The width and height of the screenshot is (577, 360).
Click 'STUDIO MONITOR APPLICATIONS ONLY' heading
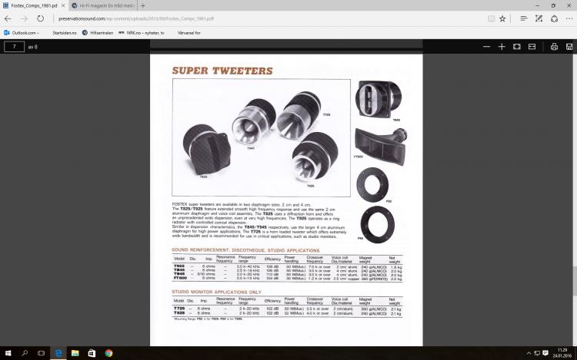point(216,292)
